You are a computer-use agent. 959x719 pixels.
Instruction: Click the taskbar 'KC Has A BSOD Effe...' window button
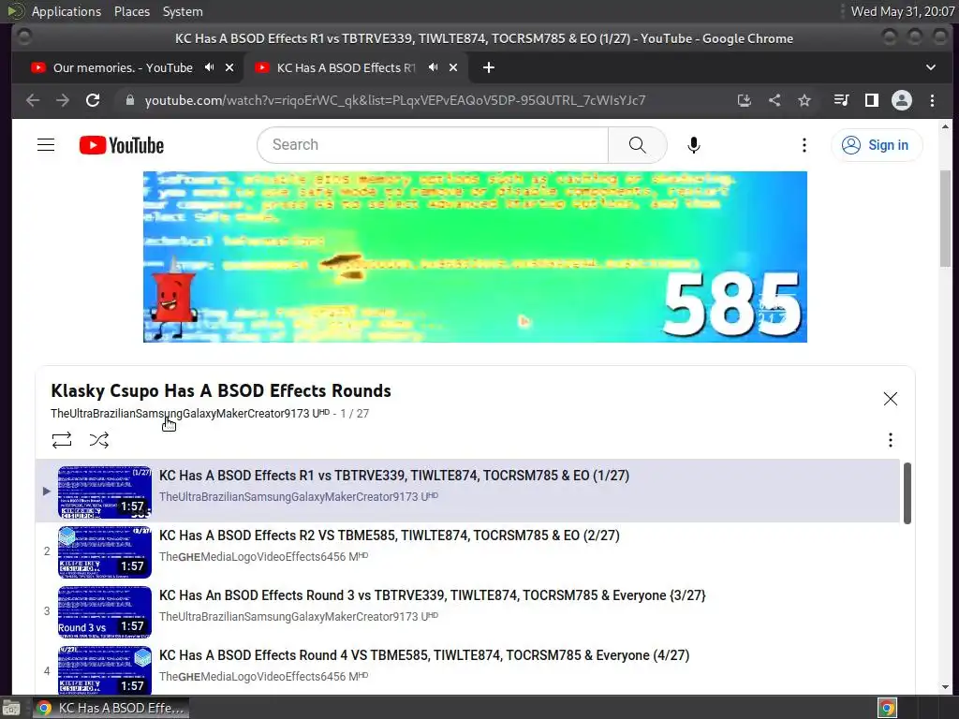[x=111, y=708]
